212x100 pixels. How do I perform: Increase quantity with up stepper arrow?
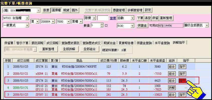tap(102, 24)
